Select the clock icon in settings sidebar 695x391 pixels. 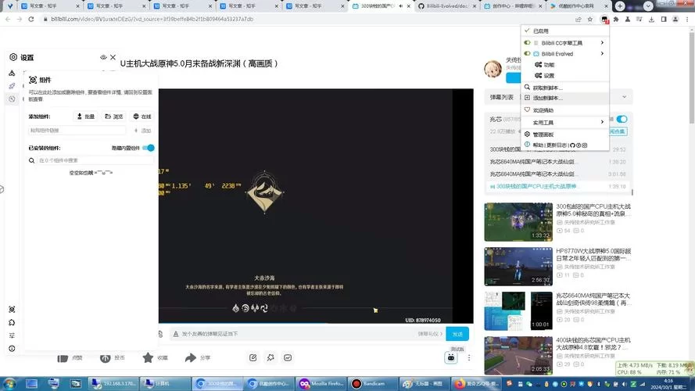point(12,99)
